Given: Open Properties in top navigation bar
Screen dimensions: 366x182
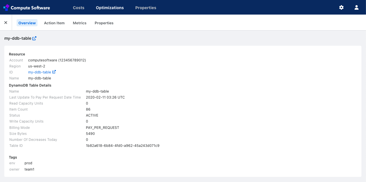Looking at the screenshot, I should click(x=146, y=8).
